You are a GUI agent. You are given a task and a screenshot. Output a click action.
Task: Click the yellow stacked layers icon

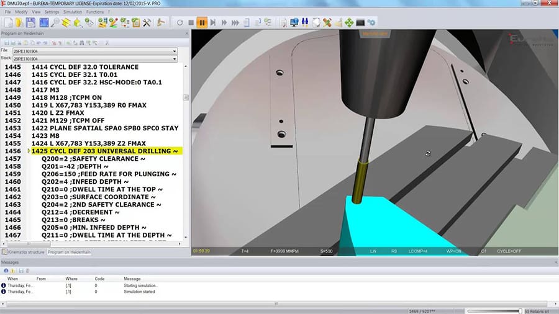tap(66, 23)
